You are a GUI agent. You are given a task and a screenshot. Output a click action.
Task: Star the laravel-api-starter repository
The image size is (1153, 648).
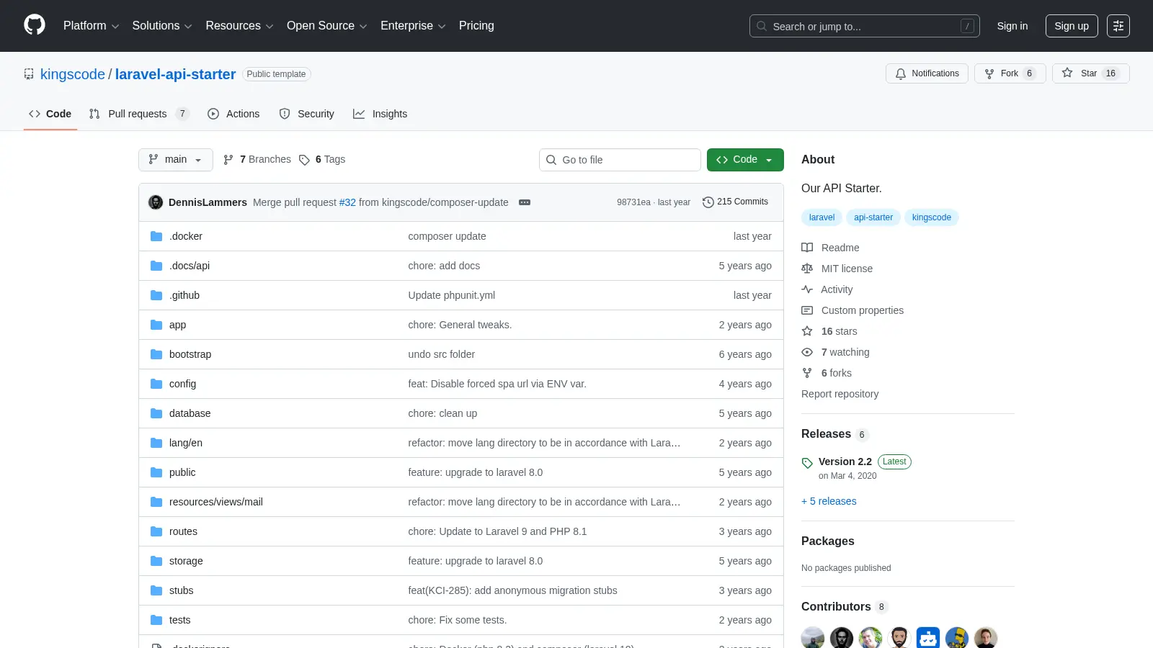1091,73
